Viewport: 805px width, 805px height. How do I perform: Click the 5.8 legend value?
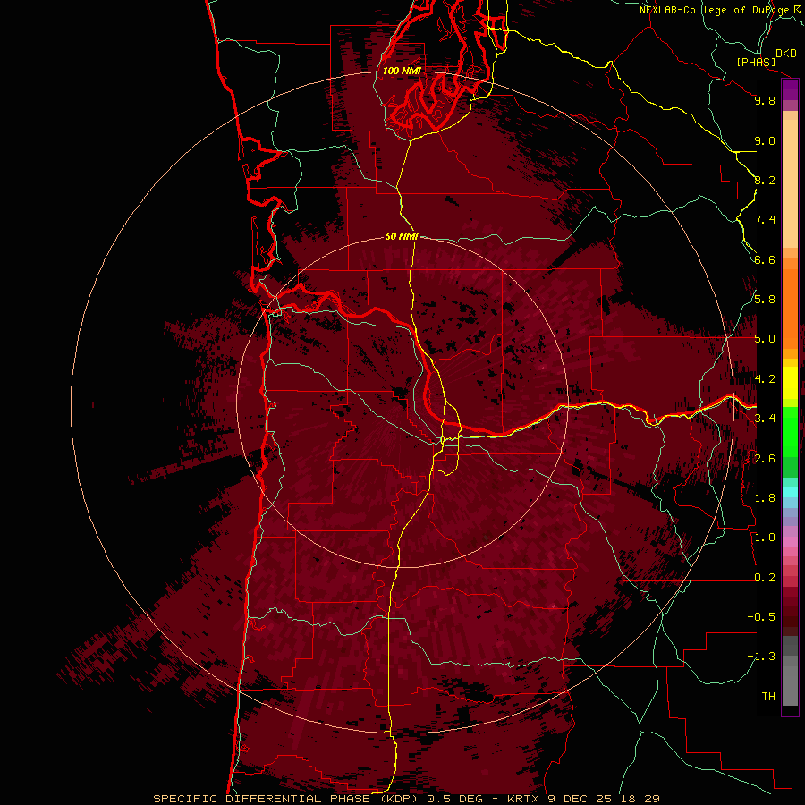765,300
